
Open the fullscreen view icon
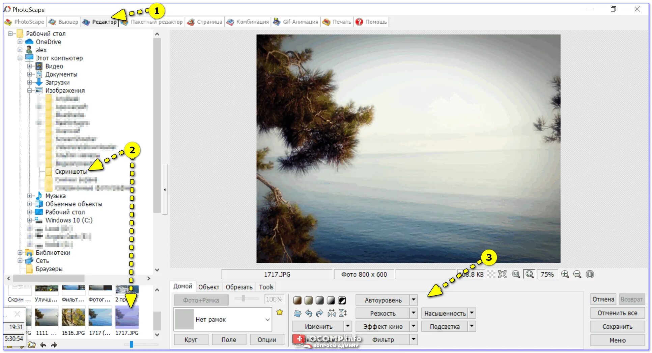pos(502,274)
